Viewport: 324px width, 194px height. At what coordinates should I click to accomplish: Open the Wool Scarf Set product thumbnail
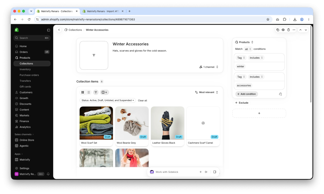pyautogui.click(x=96, y=123)
